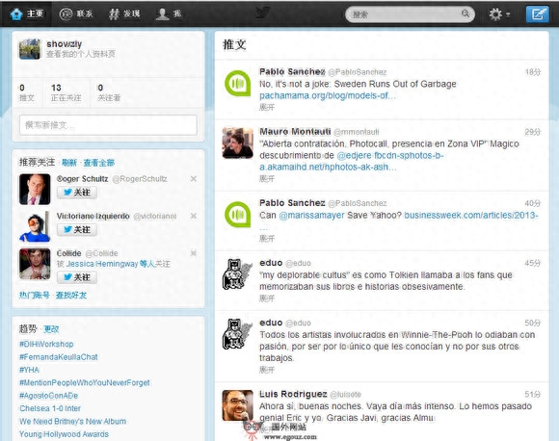Image resolution: width=559 pixels, height=441 pixels.
Task: Open the compose new tweet icon
Action: pyautogui.click(x=537, y=14)
